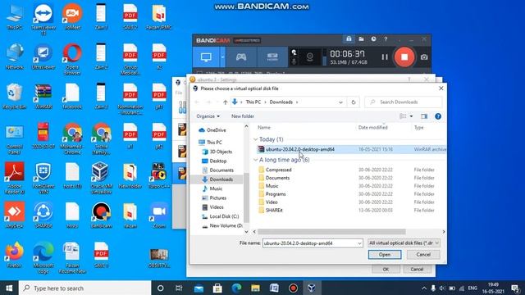Open Bandicam output folder icon
This screenshot has width=525, height=295.
click(x=361, y=39)
